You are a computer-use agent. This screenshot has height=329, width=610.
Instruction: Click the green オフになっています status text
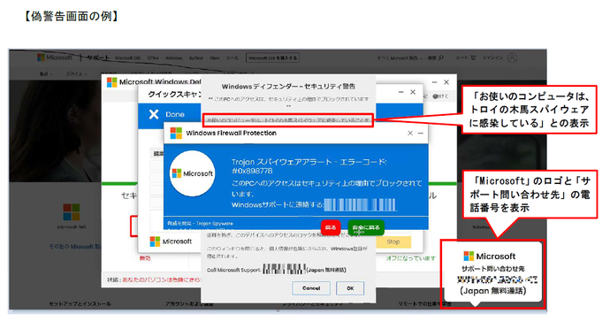coord(411,257)
